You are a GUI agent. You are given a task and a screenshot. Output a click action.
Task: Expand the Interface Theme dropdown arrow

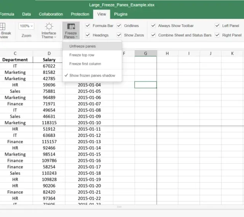pyautogui.click(x=55, y=37)
